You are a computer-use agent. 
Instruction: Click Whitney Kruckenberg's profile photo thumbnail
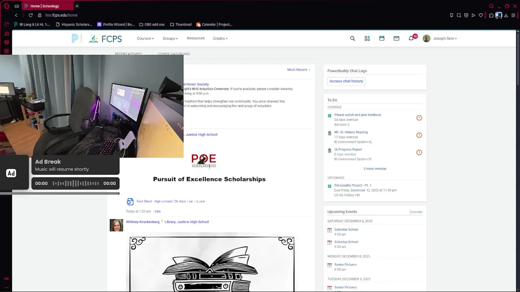[x=116, y=225]
